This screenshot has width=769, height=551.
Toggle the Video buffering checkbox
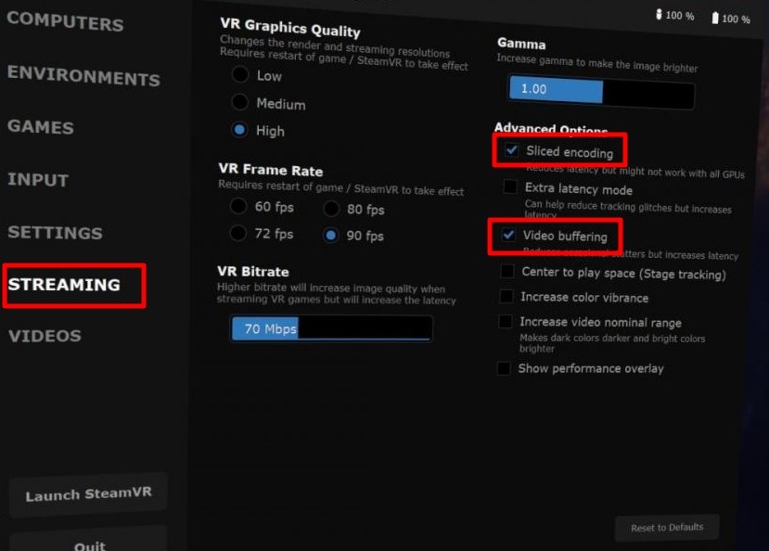508,235
